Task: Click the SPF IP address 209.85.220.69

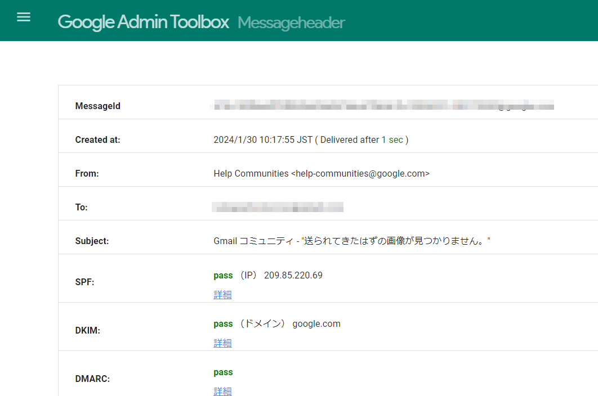Action: click(x=293, y=275)
